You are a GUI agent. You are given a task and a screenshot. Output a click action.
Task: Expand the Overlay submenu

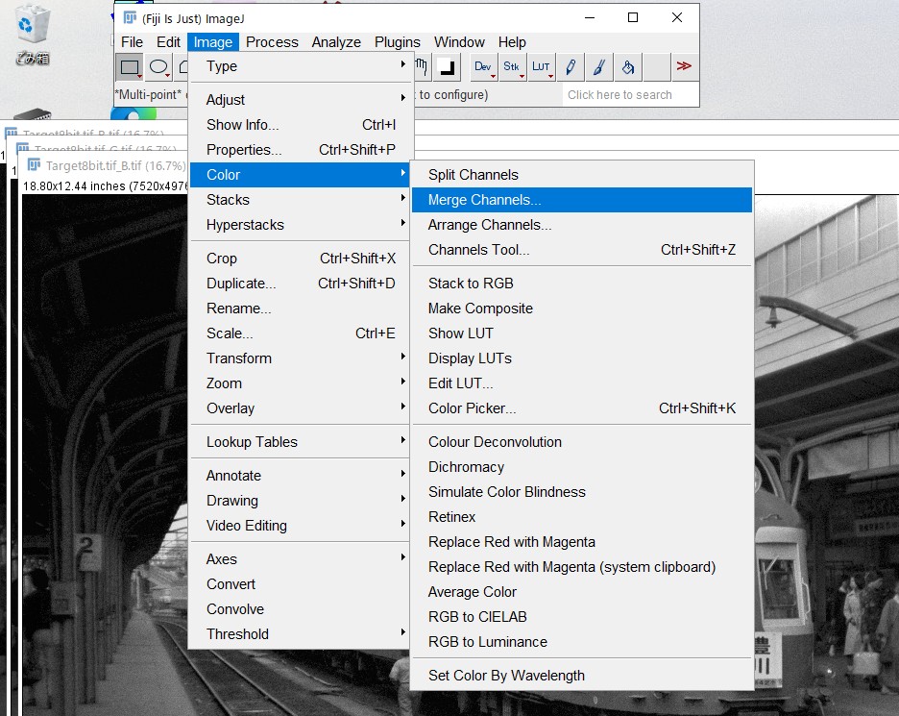(x=299, y=408)
